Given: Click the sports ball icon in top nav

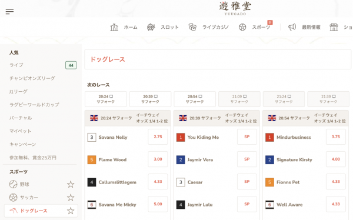Looking at the screenshot, I should click(242, 27).
